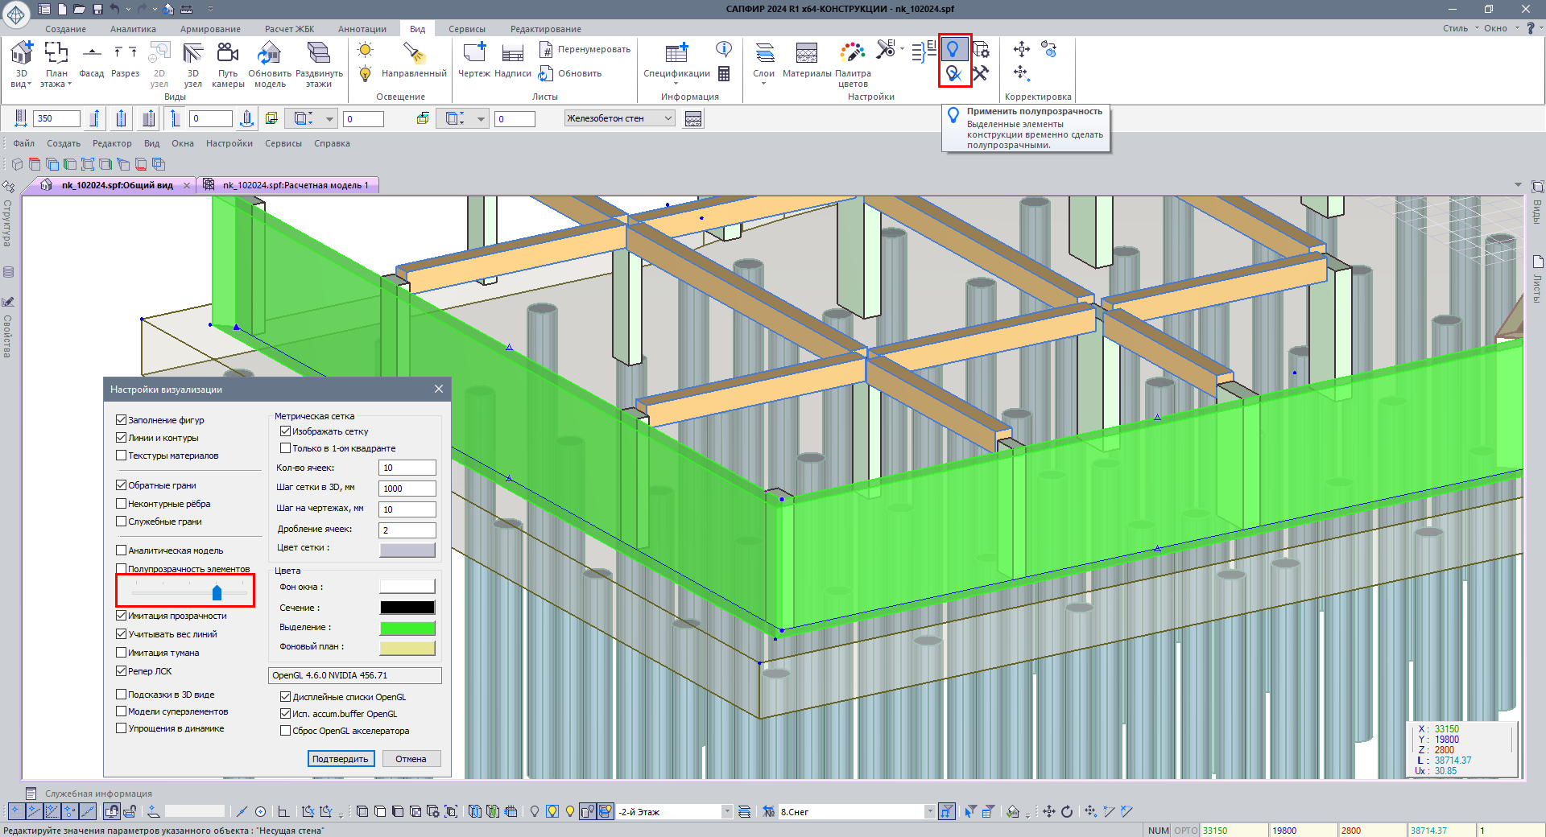
Task: Switch to the Армирование ribbon tab
Action: tap(210, 29)
